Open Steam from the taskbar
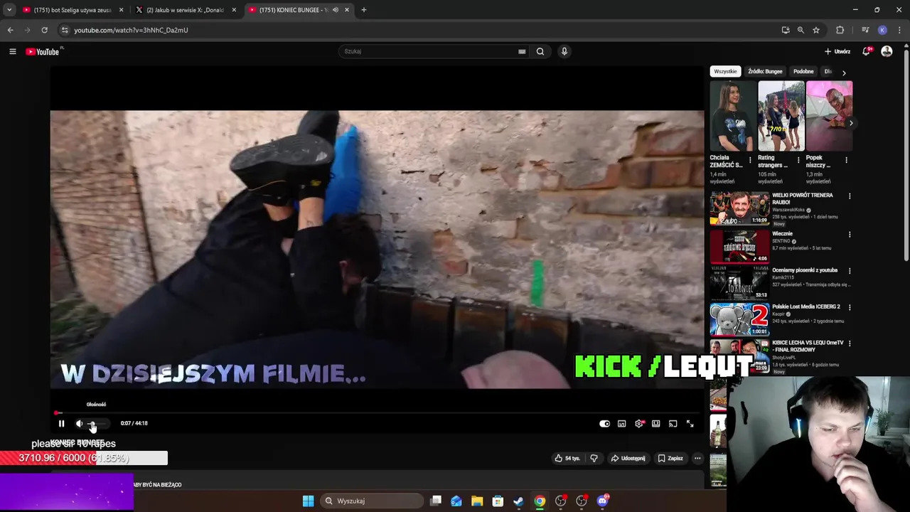 click(518, 501)
